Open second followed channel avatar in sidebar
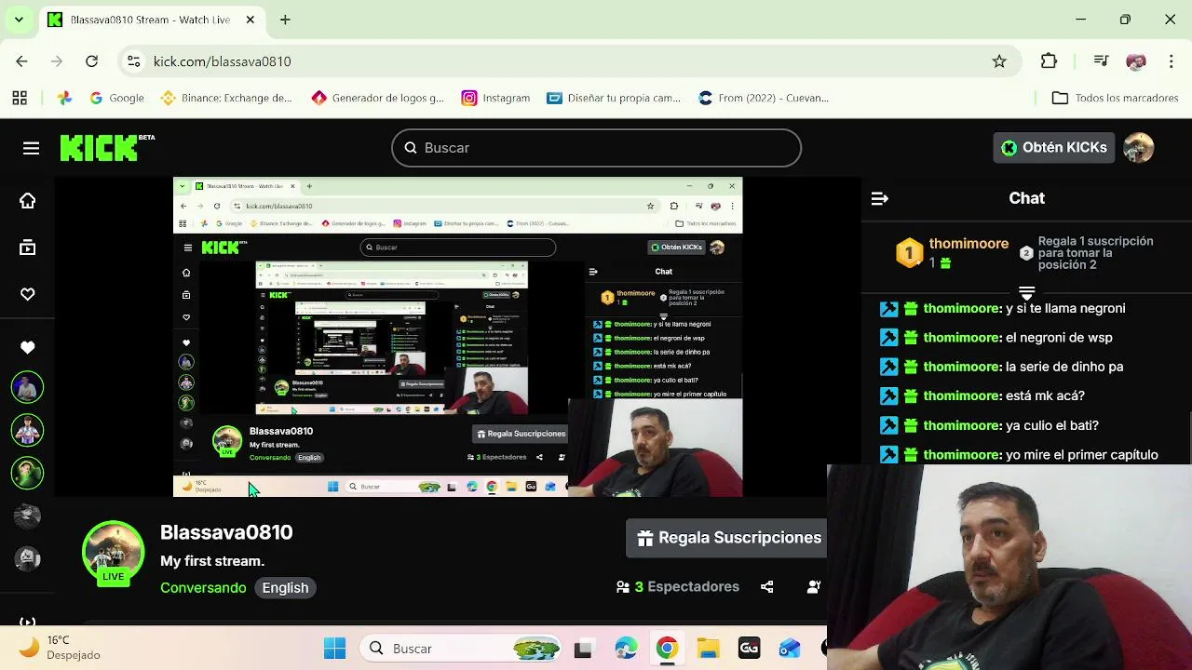The image size is (1192, 670). [x=27, y=430]
